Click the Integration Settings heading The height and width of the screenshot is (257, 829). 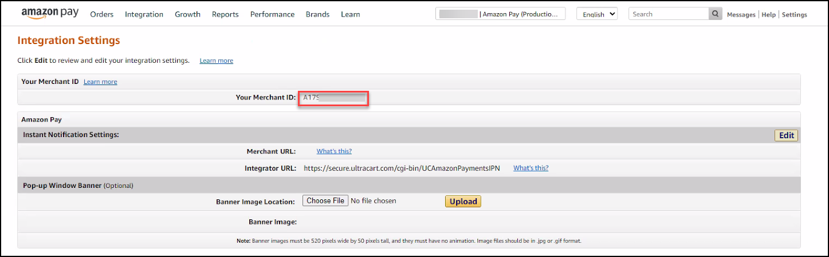click(x=69, y=41)
